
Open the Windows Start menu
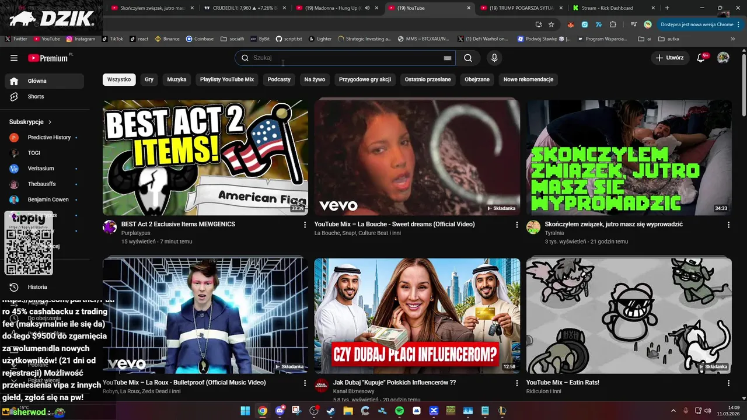[x=245, y=411]
